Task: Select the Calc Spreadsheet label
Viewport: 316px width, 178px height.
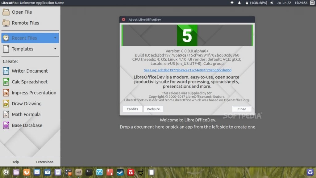Action: tap(30, 82)
